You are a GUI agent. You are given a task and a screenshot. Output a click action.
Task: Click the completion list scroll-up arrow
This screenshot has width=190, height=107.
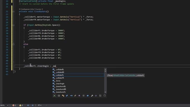pos(105,69)
